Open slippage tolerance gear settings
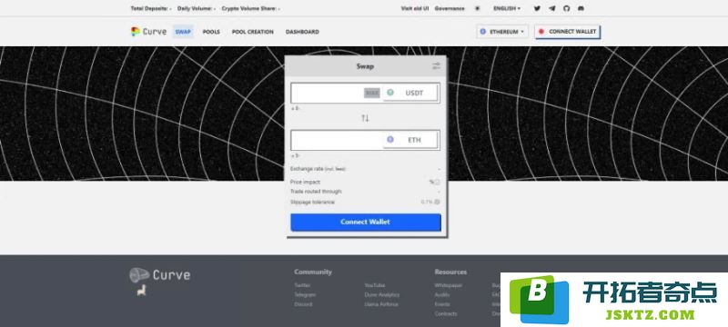Screen dimensions: 728x327 pos(437,202)
